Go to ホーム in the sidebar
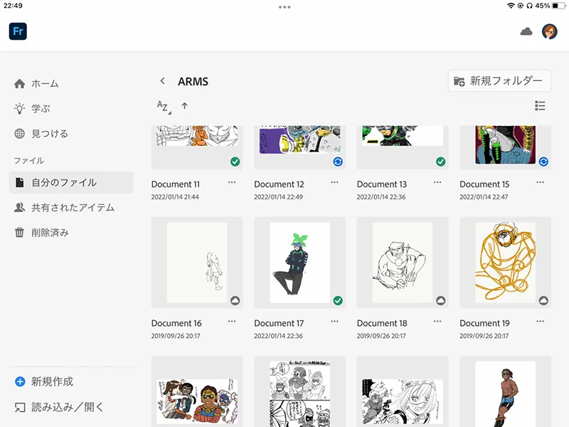569x427 pixels. pos(45,84)
